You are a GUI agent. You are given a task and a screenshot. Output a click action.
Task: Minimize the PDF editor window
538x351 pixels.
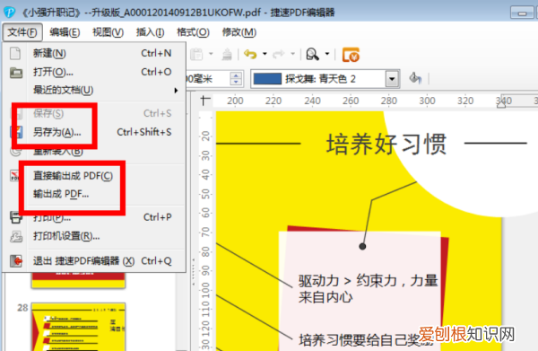point(522,13)
